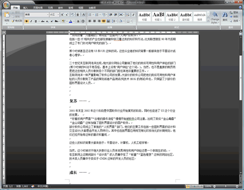This screenshot has width=244, height=190.
Task: Apply the 标题 1 heading style
Action: [x=158, y=17]
